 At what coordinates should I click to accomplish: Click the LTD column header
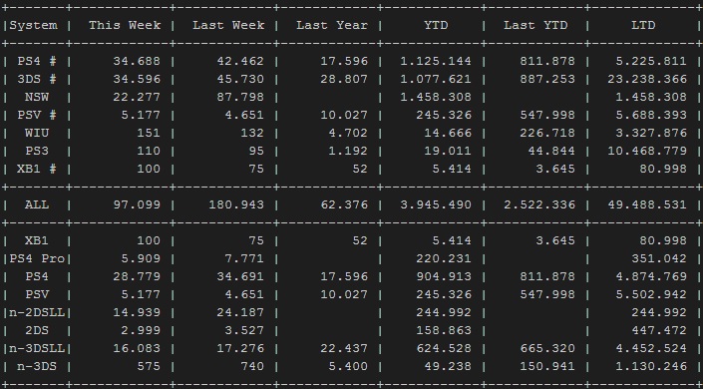643,25
